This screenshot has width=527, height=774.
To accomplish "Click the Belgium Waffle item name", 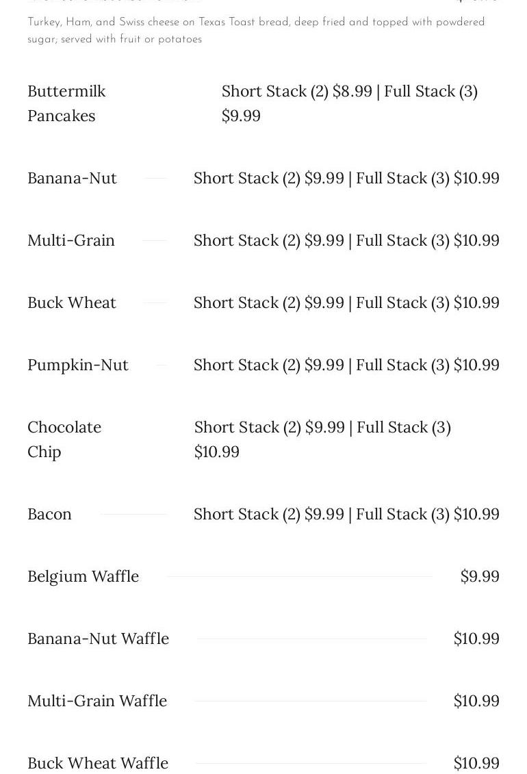I will [x=83, y=576].
